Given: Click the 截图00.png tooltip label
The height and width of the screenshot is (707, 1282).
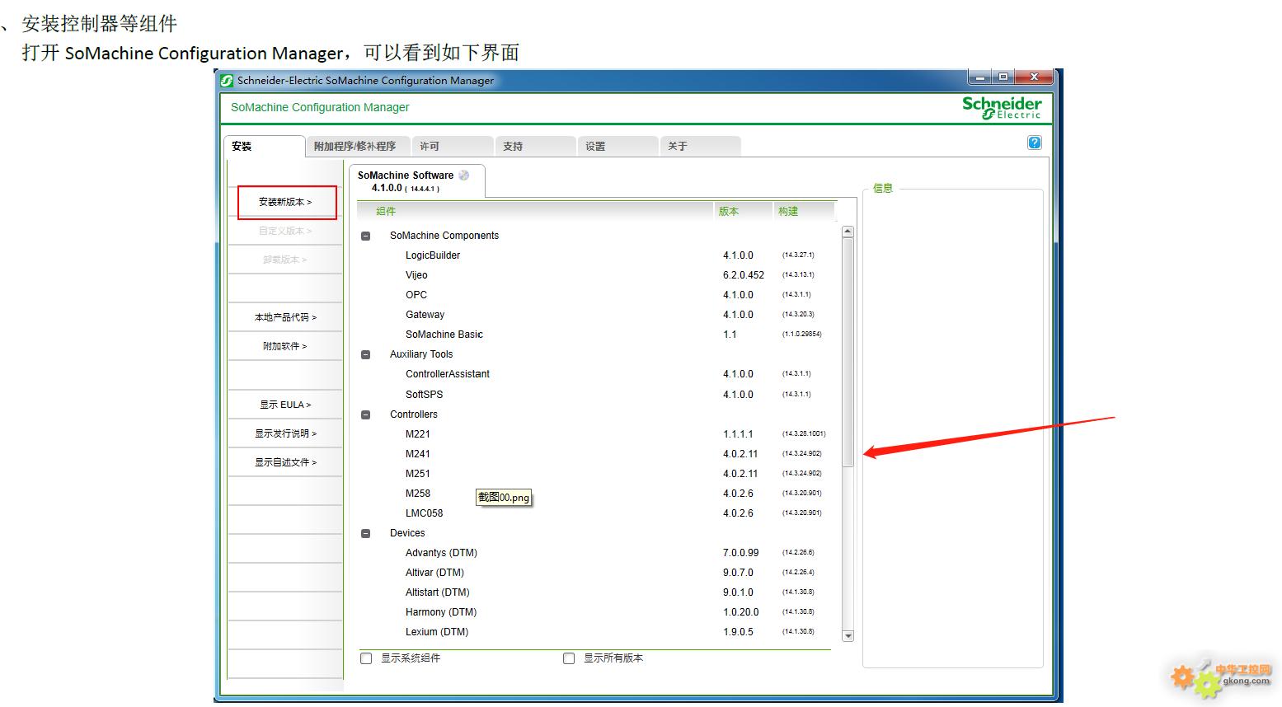Looking at the screenshot, I should click(504, 498).
